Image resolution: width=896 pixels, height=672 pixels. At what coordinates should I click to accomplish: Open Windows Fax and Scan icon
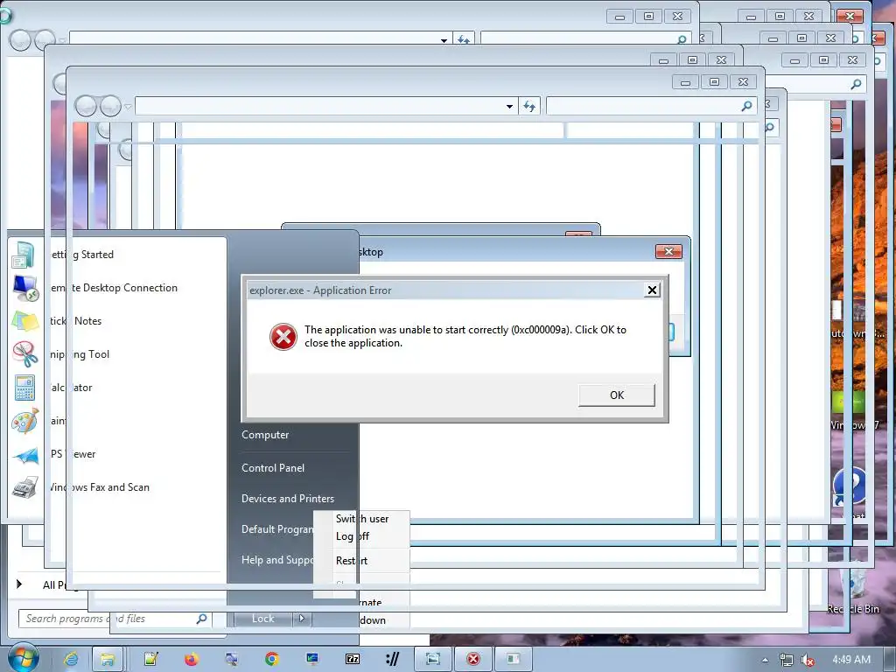click(x=24, y=487)
